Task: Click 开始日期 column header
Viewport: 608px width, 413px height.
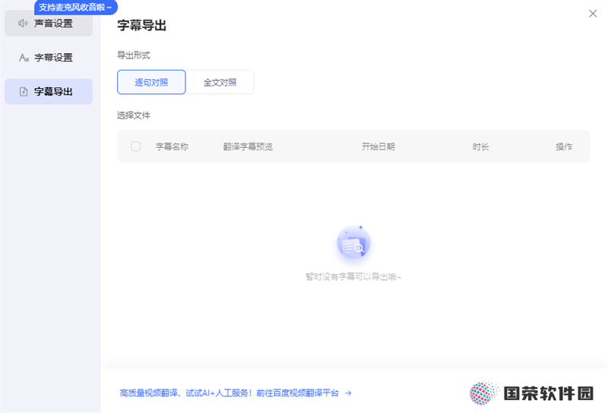Action: 378,147
